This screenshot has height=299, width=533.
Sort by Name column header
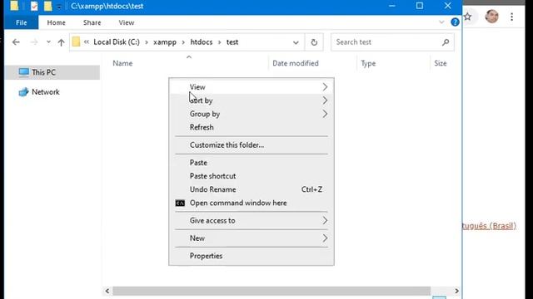(x=122, y=63)
